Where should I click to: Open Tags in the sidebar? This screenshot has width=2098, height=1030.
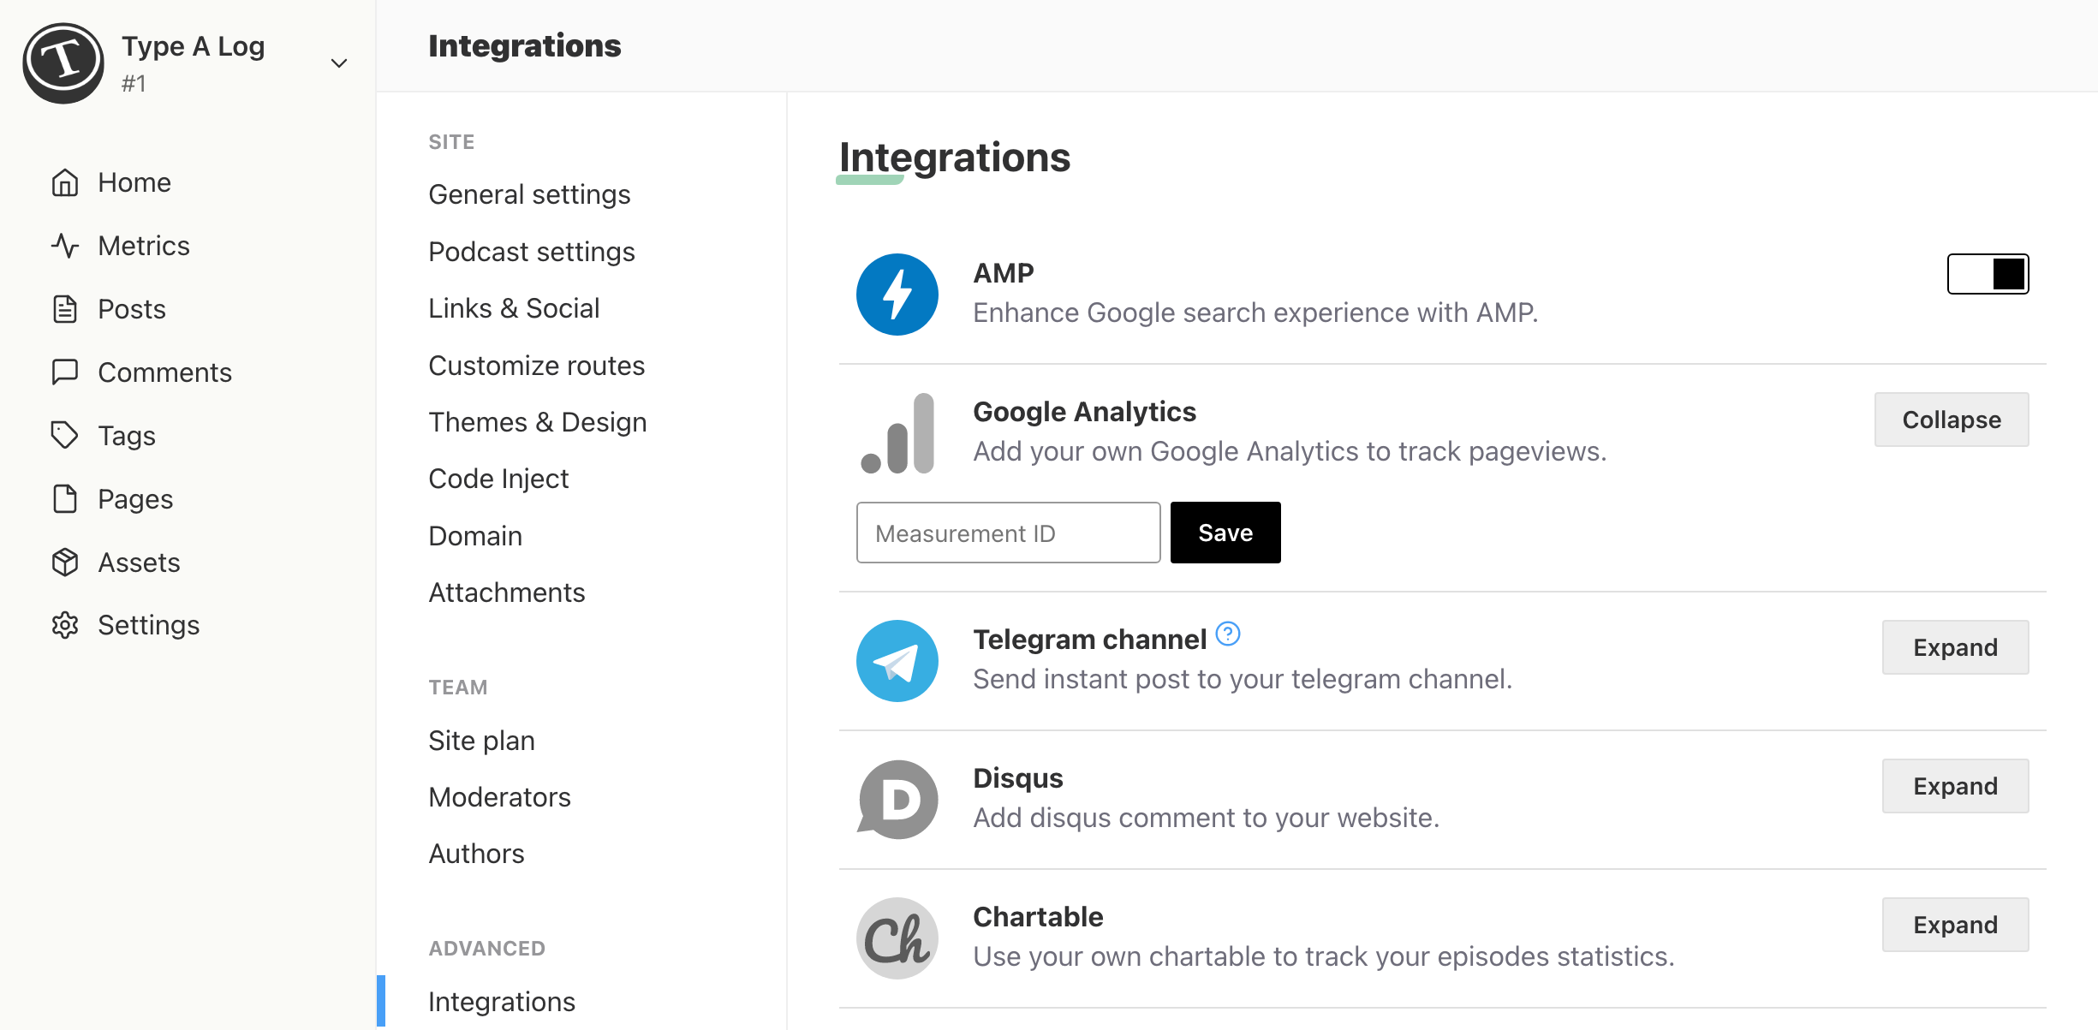[127, 436]
